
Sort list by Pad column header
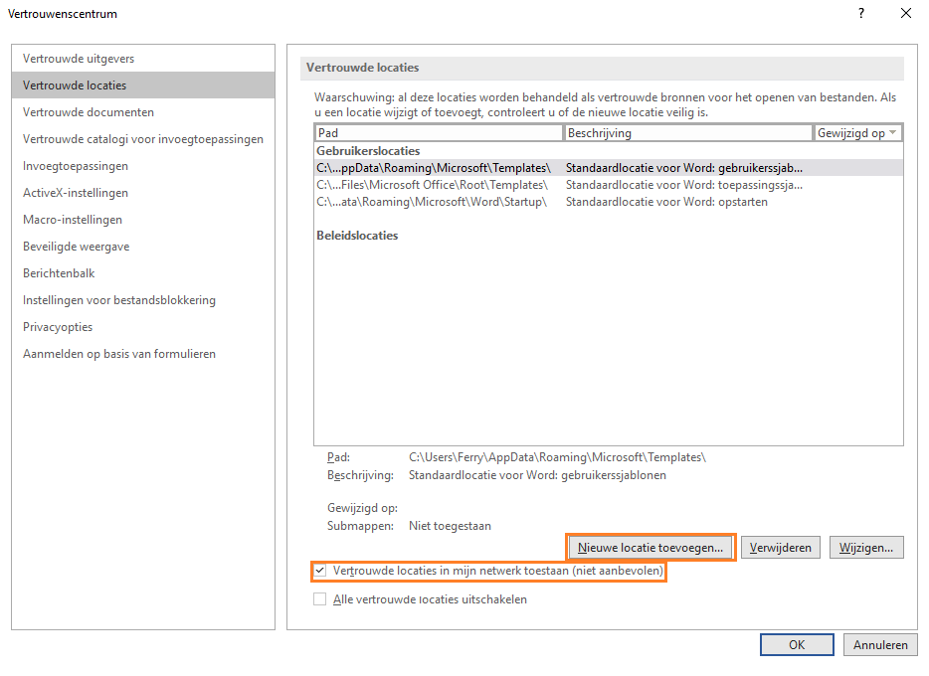(x=439, y=133)
